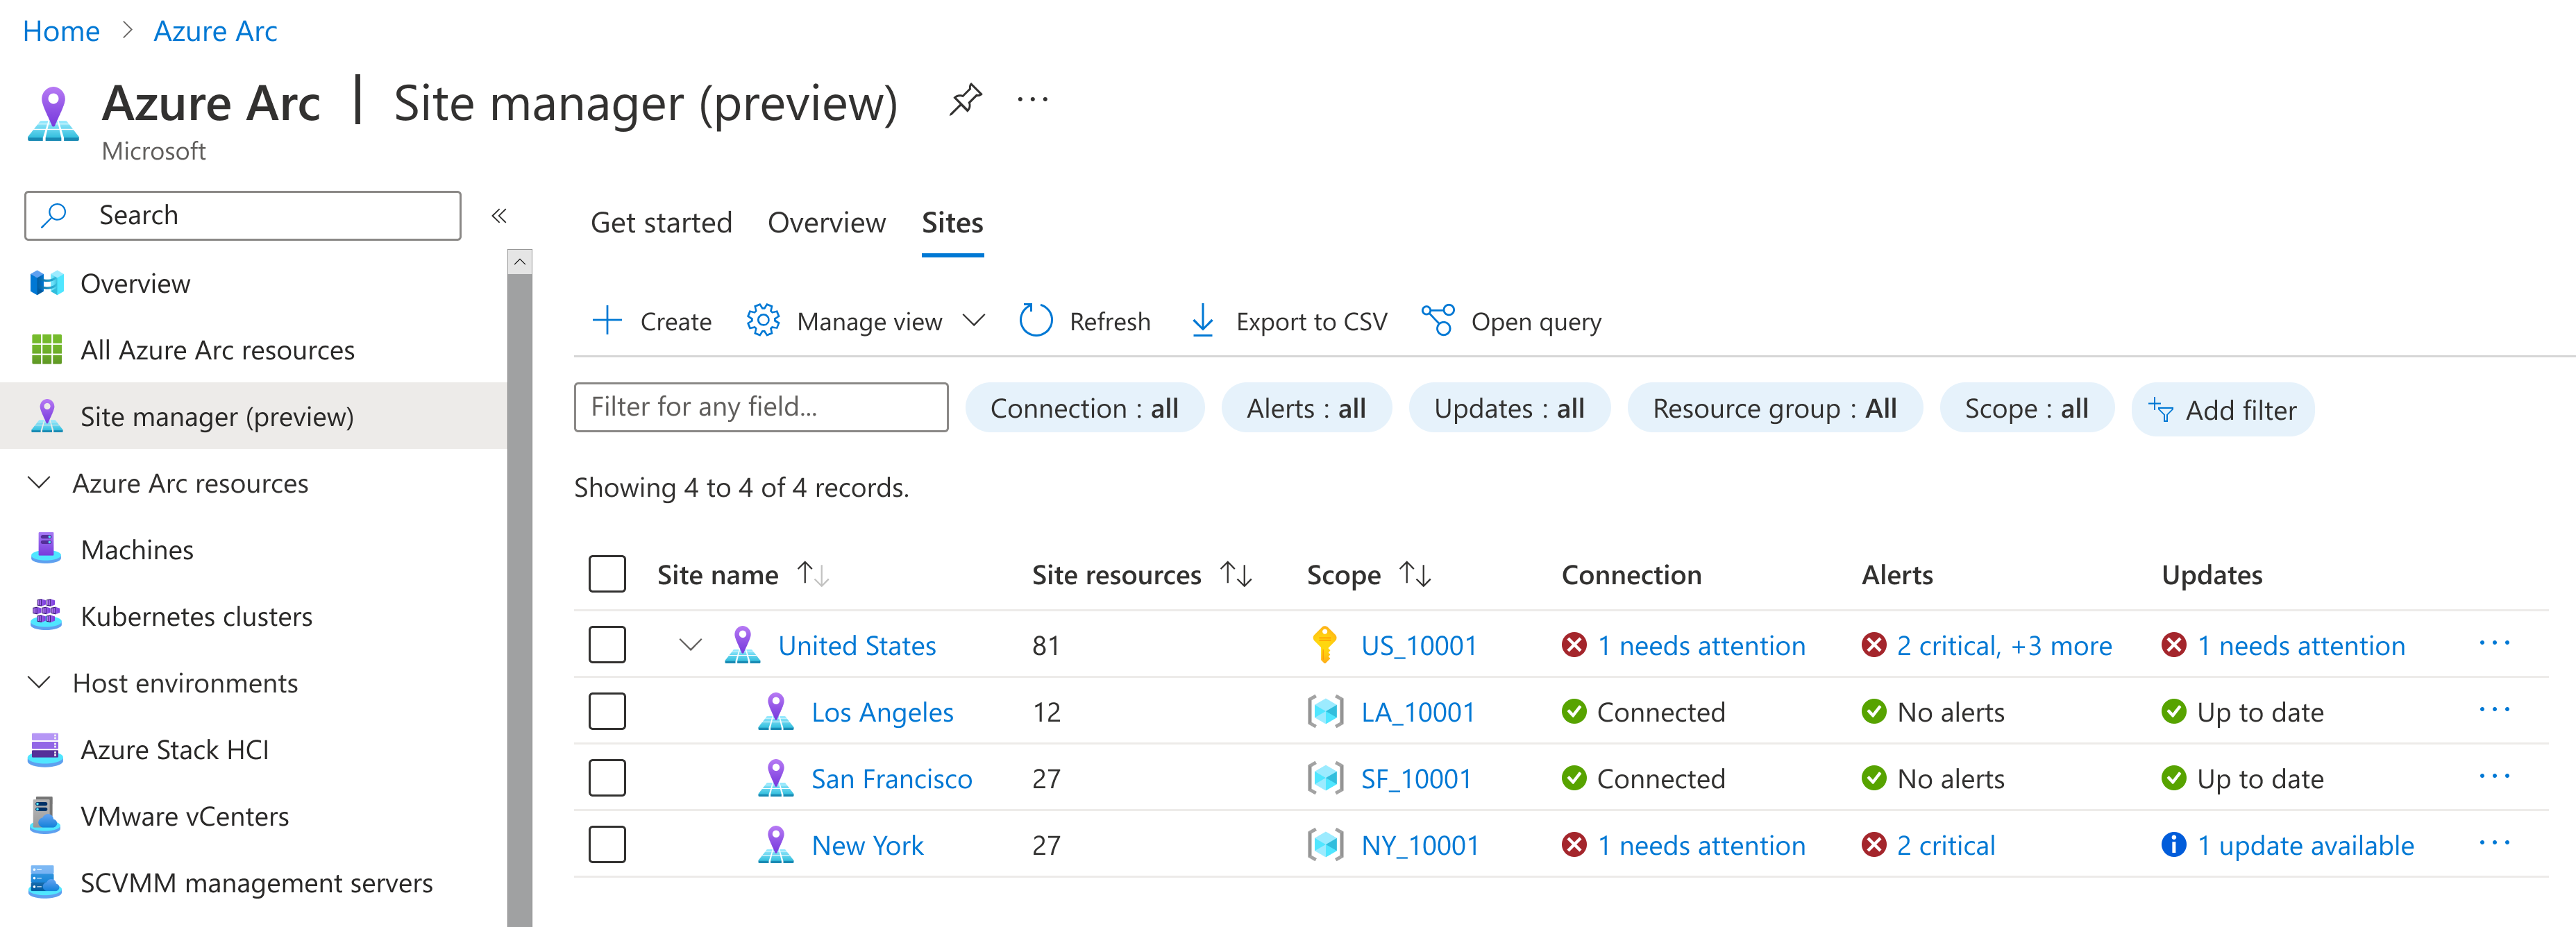The height and width of the screenshot is (927, 2576).
Task: Check the United States row checkbox
Action: (x=607, y=645)
